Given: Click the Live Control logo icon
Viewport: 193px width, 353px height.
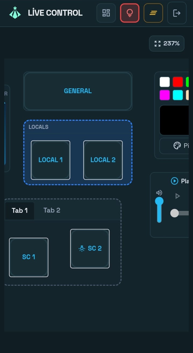Looking at the screenshot, I should click(15, 13).
